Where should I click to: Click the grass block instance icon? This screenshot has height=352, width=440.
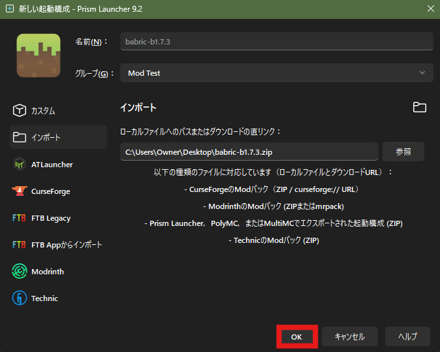tap(39, 56)
